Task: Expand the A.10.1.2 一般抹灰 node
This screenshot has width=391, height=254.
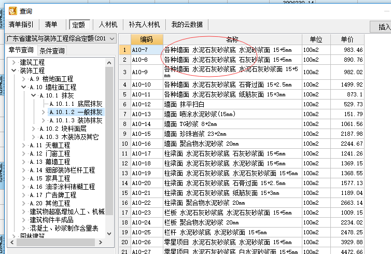Action: (x=44, y=112)
